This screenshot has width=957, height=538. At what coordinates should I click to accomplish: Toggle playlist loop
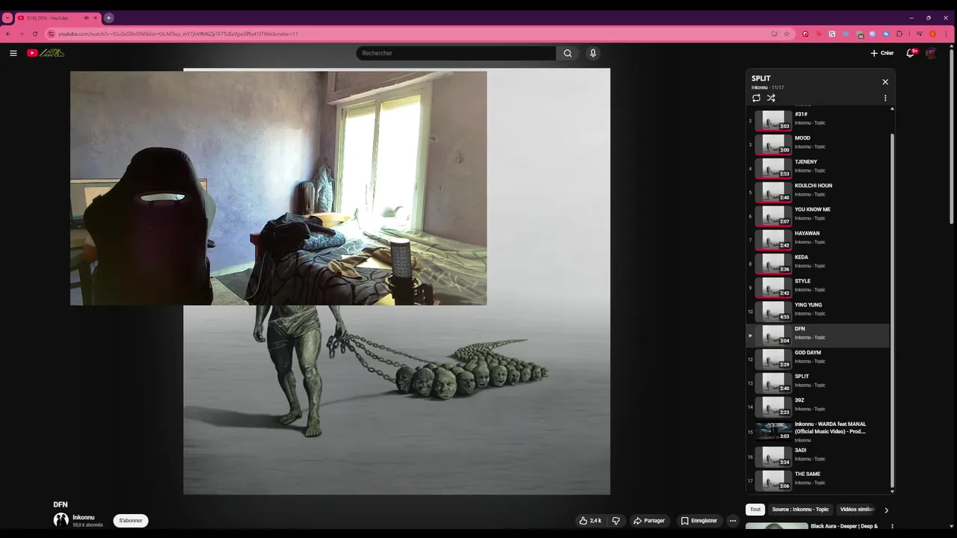tap(756, 98)
